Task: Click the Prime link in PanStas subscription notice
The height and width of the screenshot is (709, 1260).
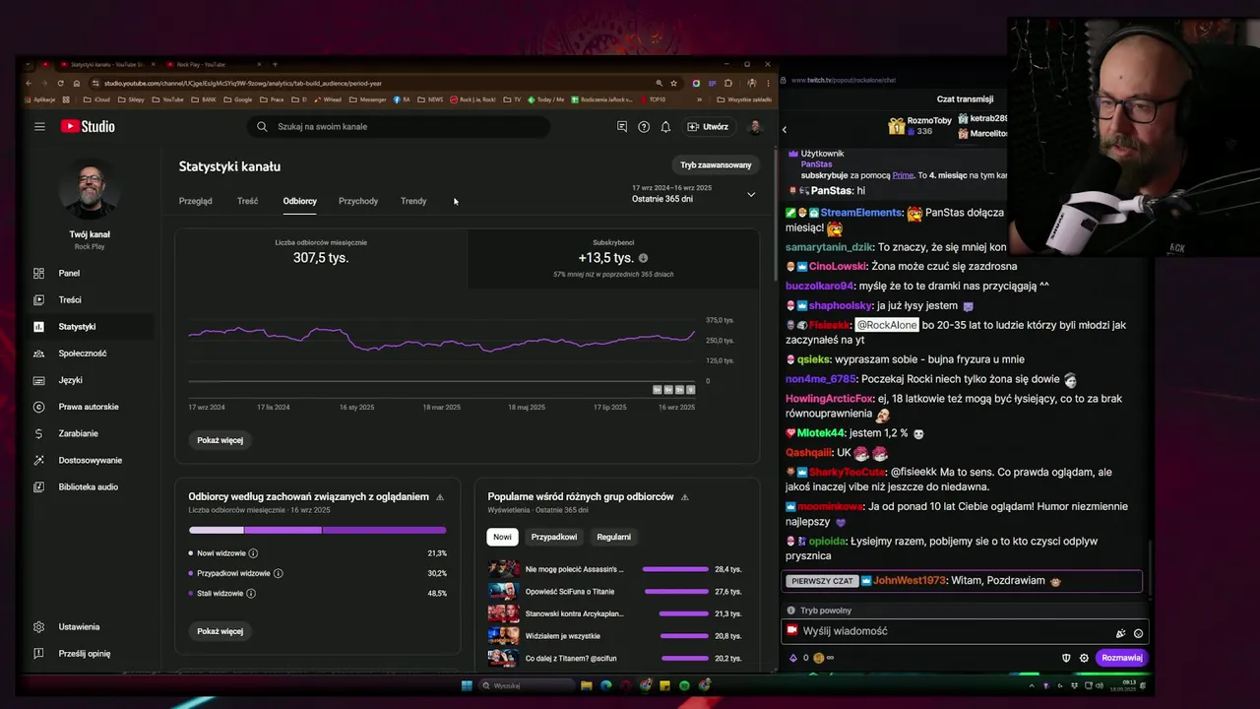Action: [903, 175]
